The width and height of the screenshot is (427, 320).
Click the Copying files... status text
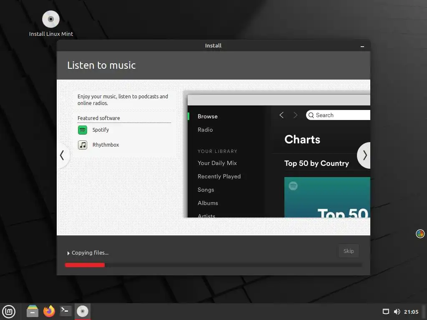tap(90, 253)
